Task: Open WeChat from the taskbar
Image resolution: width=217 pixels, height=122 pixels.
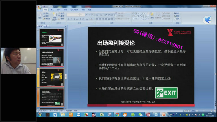Action: coord(140,115)
